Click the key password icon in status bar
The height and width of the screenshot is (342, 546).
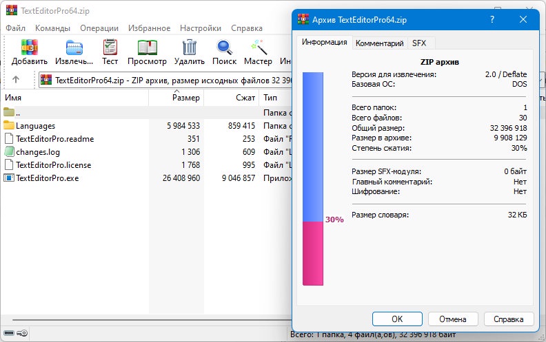pos(22,333)
